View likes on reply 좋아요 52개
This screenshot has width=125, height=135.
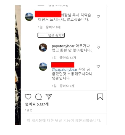tap(68, 58)
